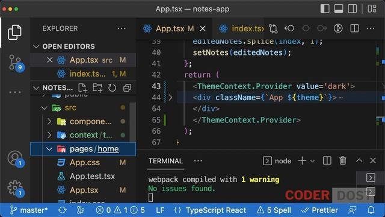Close the App.tsx editor tab
The height and width of the screenshot is (217, 385).
[x=203, y=29]
